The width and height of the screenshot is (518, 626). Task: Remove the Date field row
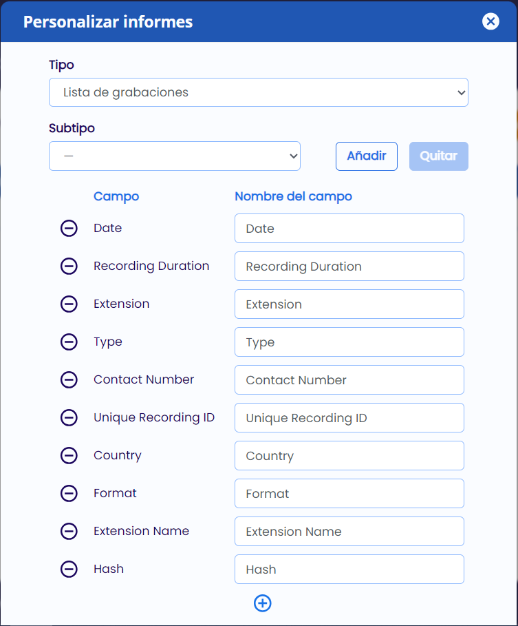click(69, 229)
